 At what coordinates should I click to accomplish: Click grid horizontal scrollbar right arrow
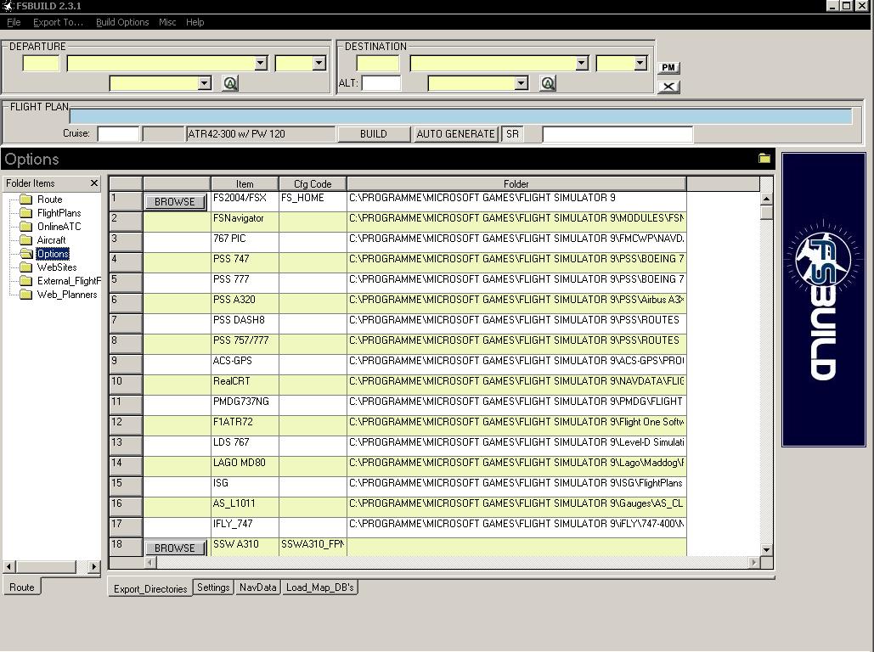coord(753,562)
